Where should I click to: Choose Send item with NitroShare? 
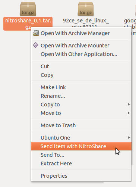[81, 146]
